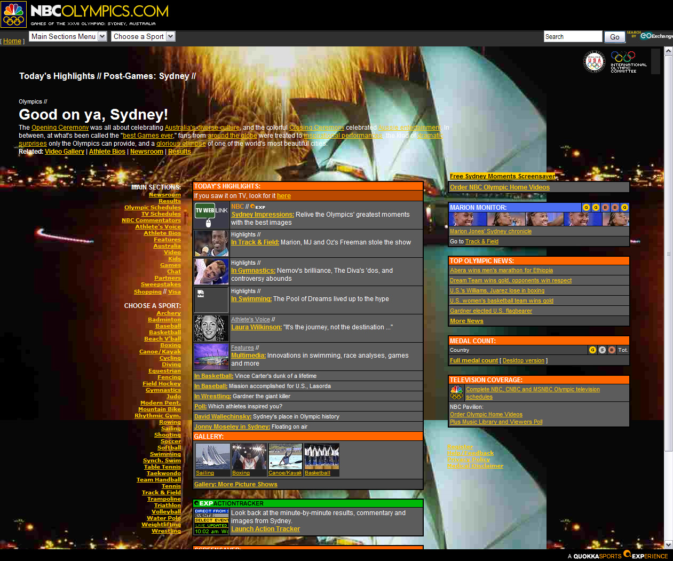Click the scrollbar down arrow
The image size is (673, 561).
click(668, 545)
